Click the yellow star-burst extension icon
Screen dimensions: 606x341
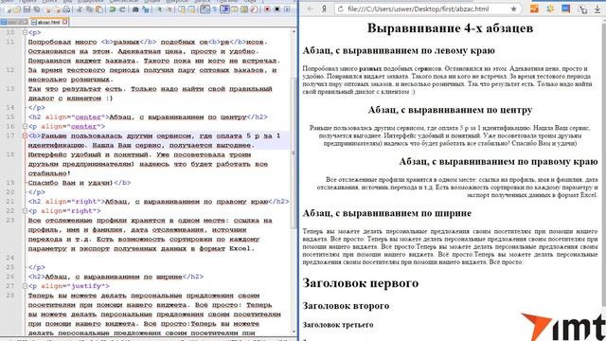(x=550, y=9)
